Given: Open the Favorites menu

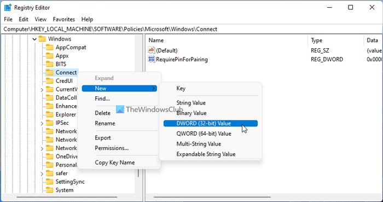Looking at the screenshot, I should [x=64, y=19].
